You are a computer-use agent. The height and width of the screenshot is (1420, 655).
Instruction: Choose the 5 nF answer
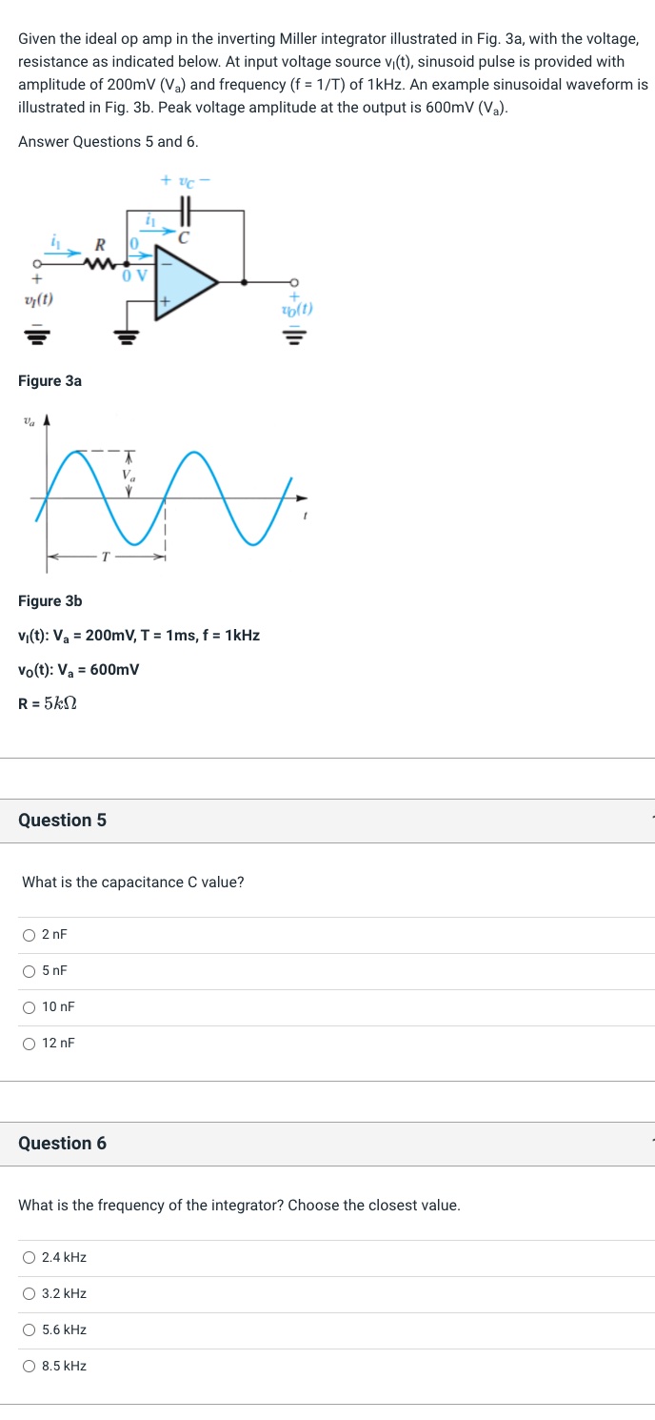click(x=30, y=971)
